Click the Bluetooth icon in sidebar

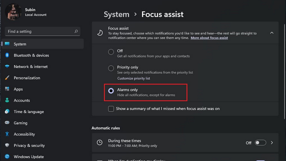pyautogui.click(x=7, y=55)
